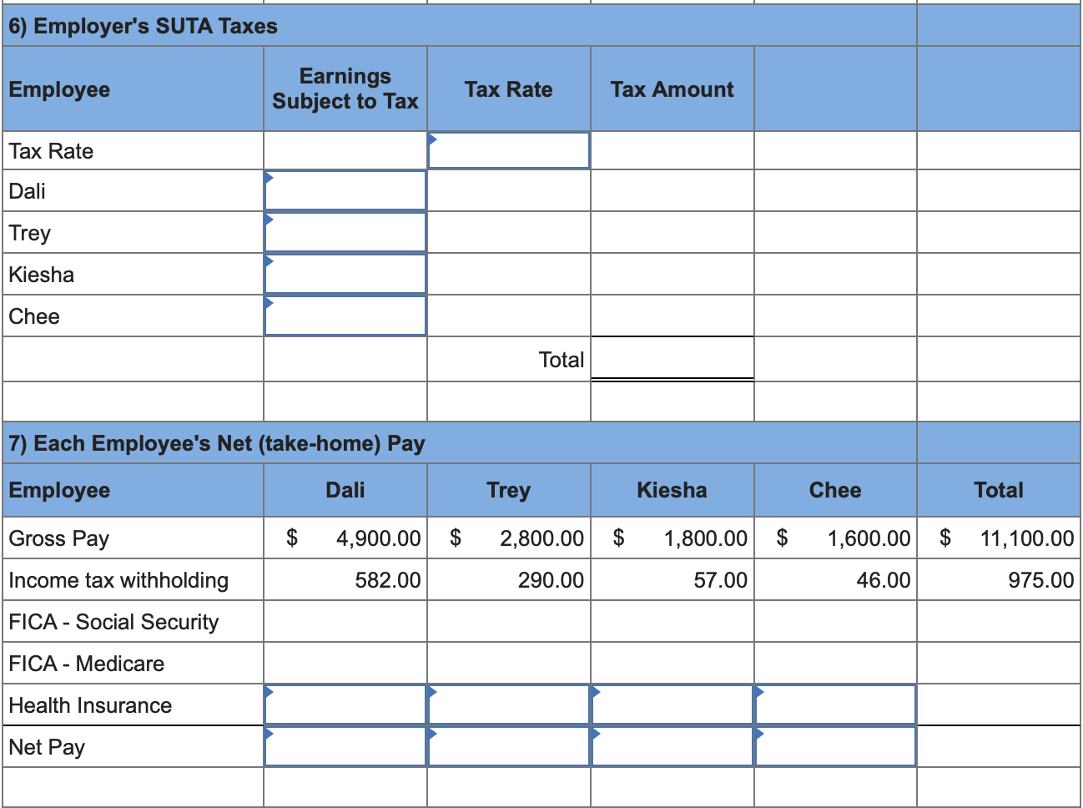Select Trey's Net Pay cell
The width and height of the screenshot is (1083, 808).
509,746
